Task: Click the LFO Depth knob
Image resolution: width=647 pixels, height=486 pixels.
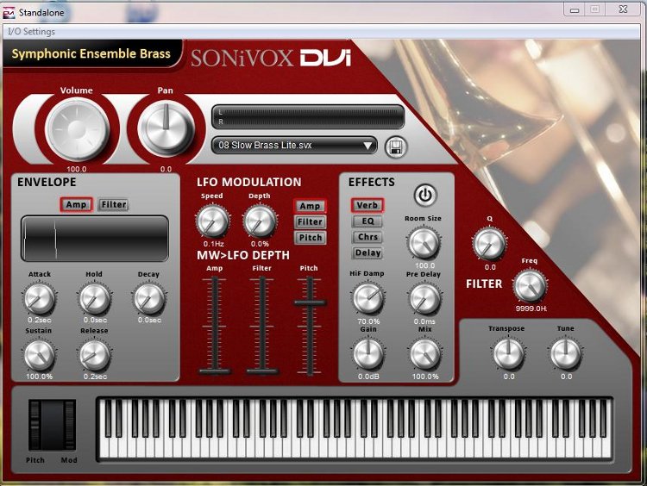Action: (x=260, y=221)
